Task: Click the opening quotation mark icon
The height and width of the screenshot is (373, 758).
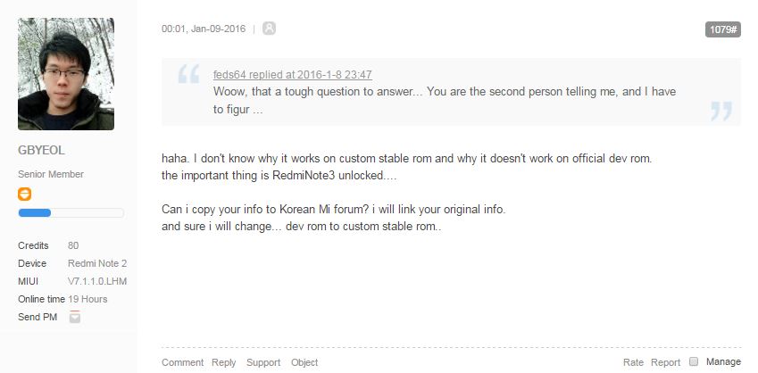Action: coord(188,74)
